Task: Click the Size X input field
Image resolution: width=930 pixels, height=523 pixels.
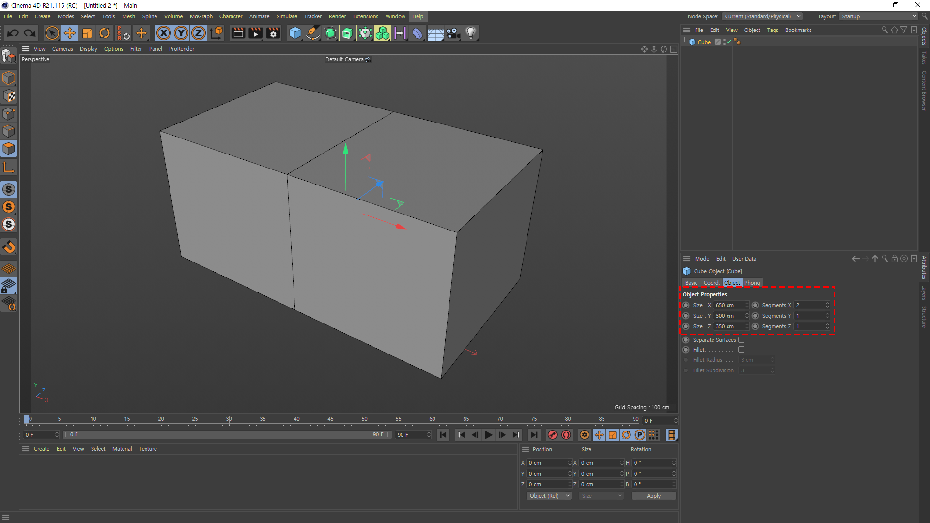Action: (729, 305)
